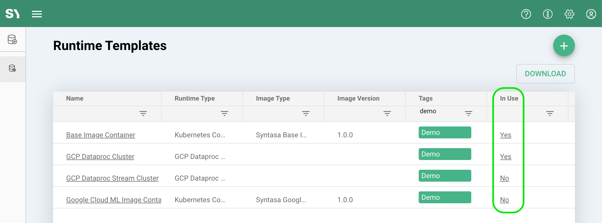The width and height of the screenshot is (602, 223).
Task: Open the Name column filter
Action: [143, 114]
